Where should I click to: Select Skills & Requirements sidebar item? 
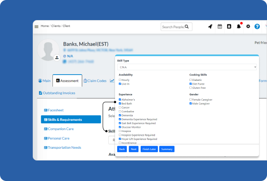pyautogui.click(x=71, y=119)
